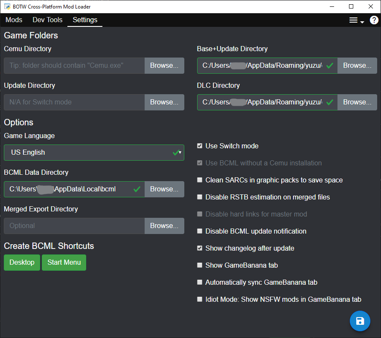Enable Automatically sync GameBanana tab
Image resolution: width=381 pixels, height=338 pixels.
coord(200,282)
